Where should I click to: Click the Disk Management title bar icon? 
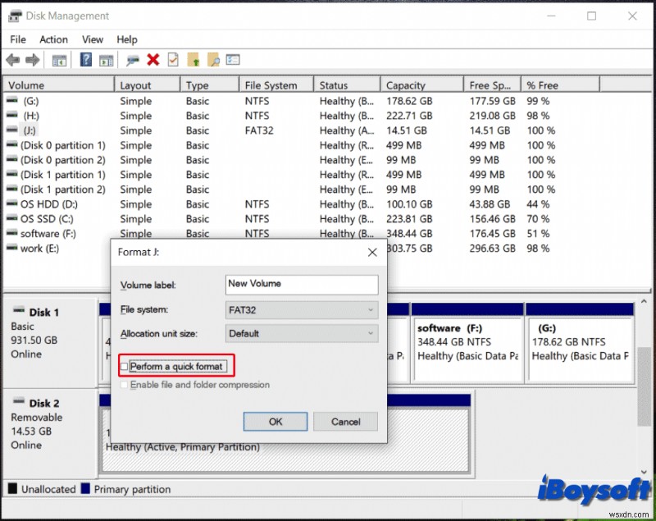[15, 16]
